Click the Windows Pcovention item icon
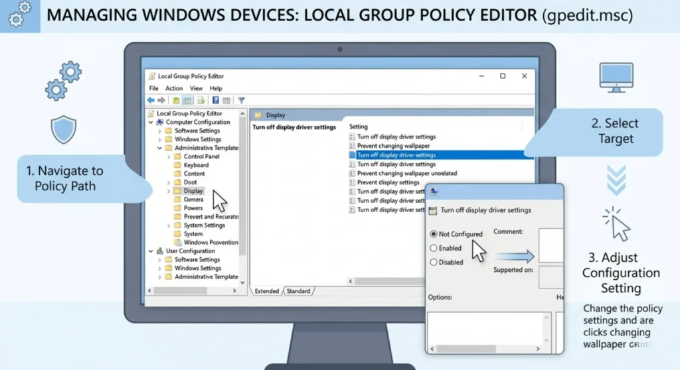Screen dimensions: 680x370 [178, 243]
